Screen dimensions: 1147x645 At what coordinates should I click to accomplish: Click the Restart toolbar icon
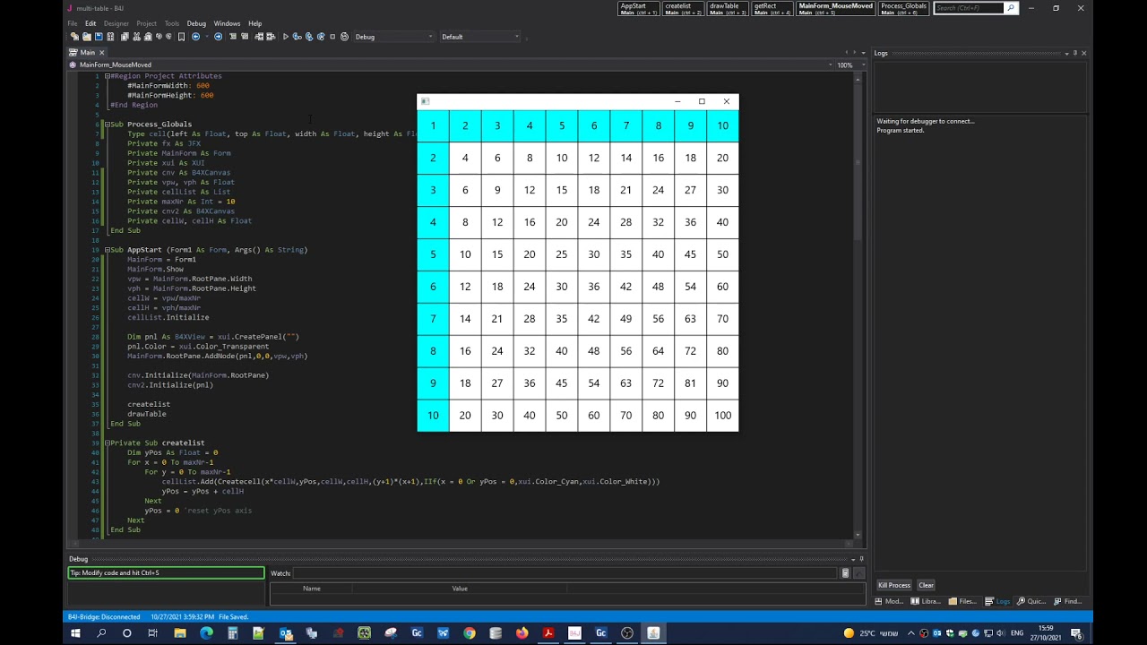coord(344,37)
